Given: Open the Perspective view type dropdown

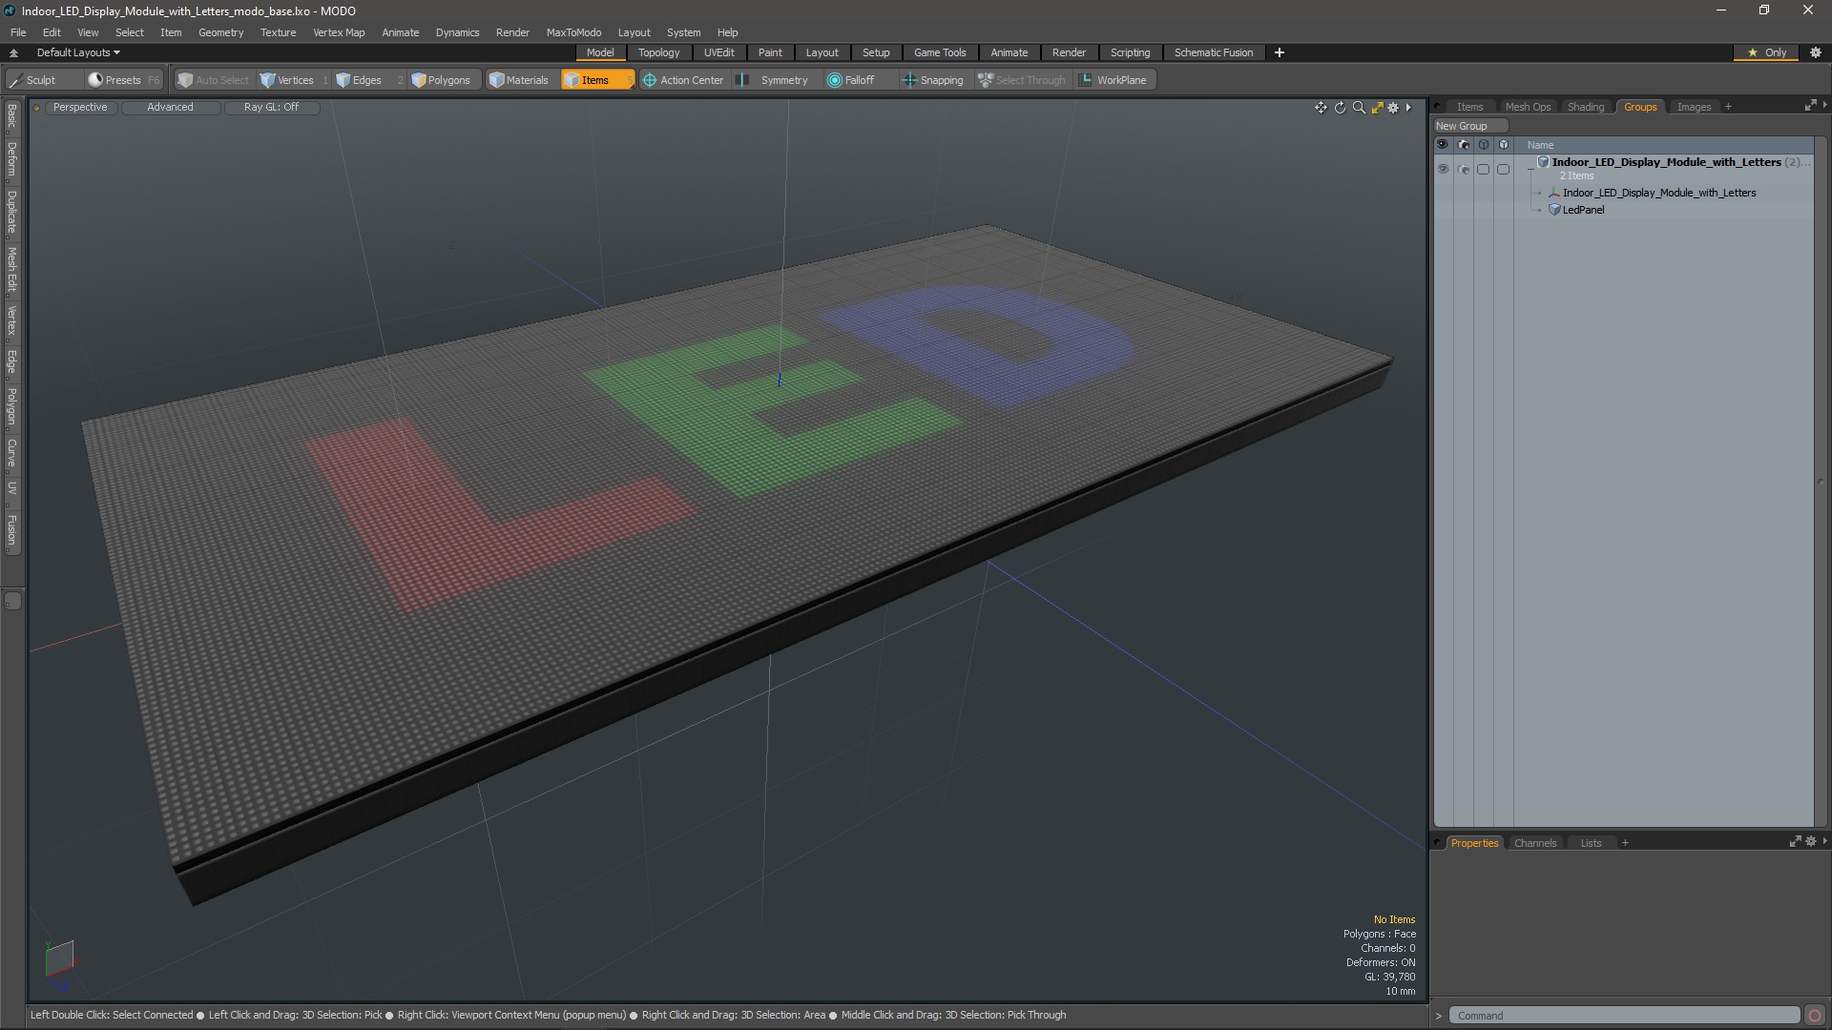Looking at the screenshot, I should click(80, 107).
